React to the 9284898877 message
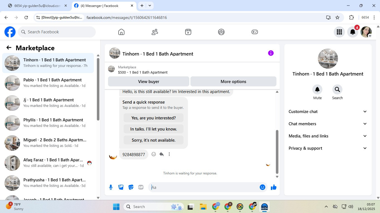This screenshot has width=380, height=213. 154,154
